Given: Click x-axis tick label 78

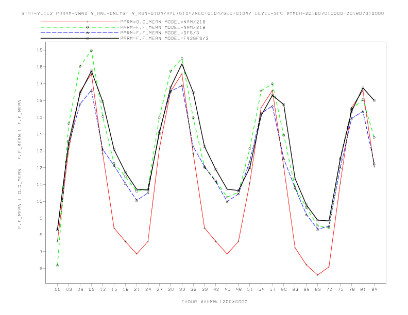Looking at the screenshot, I should point(351,289).
